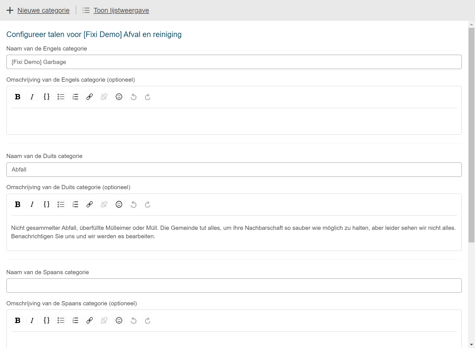The width and height of the screenshot is (475, 348).
Task: Undo in the Duits description editor
Action: click(x=133, y=204)
